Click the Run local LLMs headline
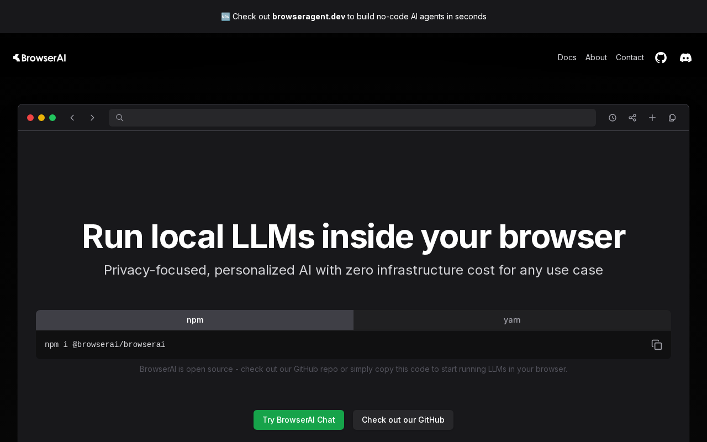Viewport: 707px width, 442px height. tap(353, 236)
